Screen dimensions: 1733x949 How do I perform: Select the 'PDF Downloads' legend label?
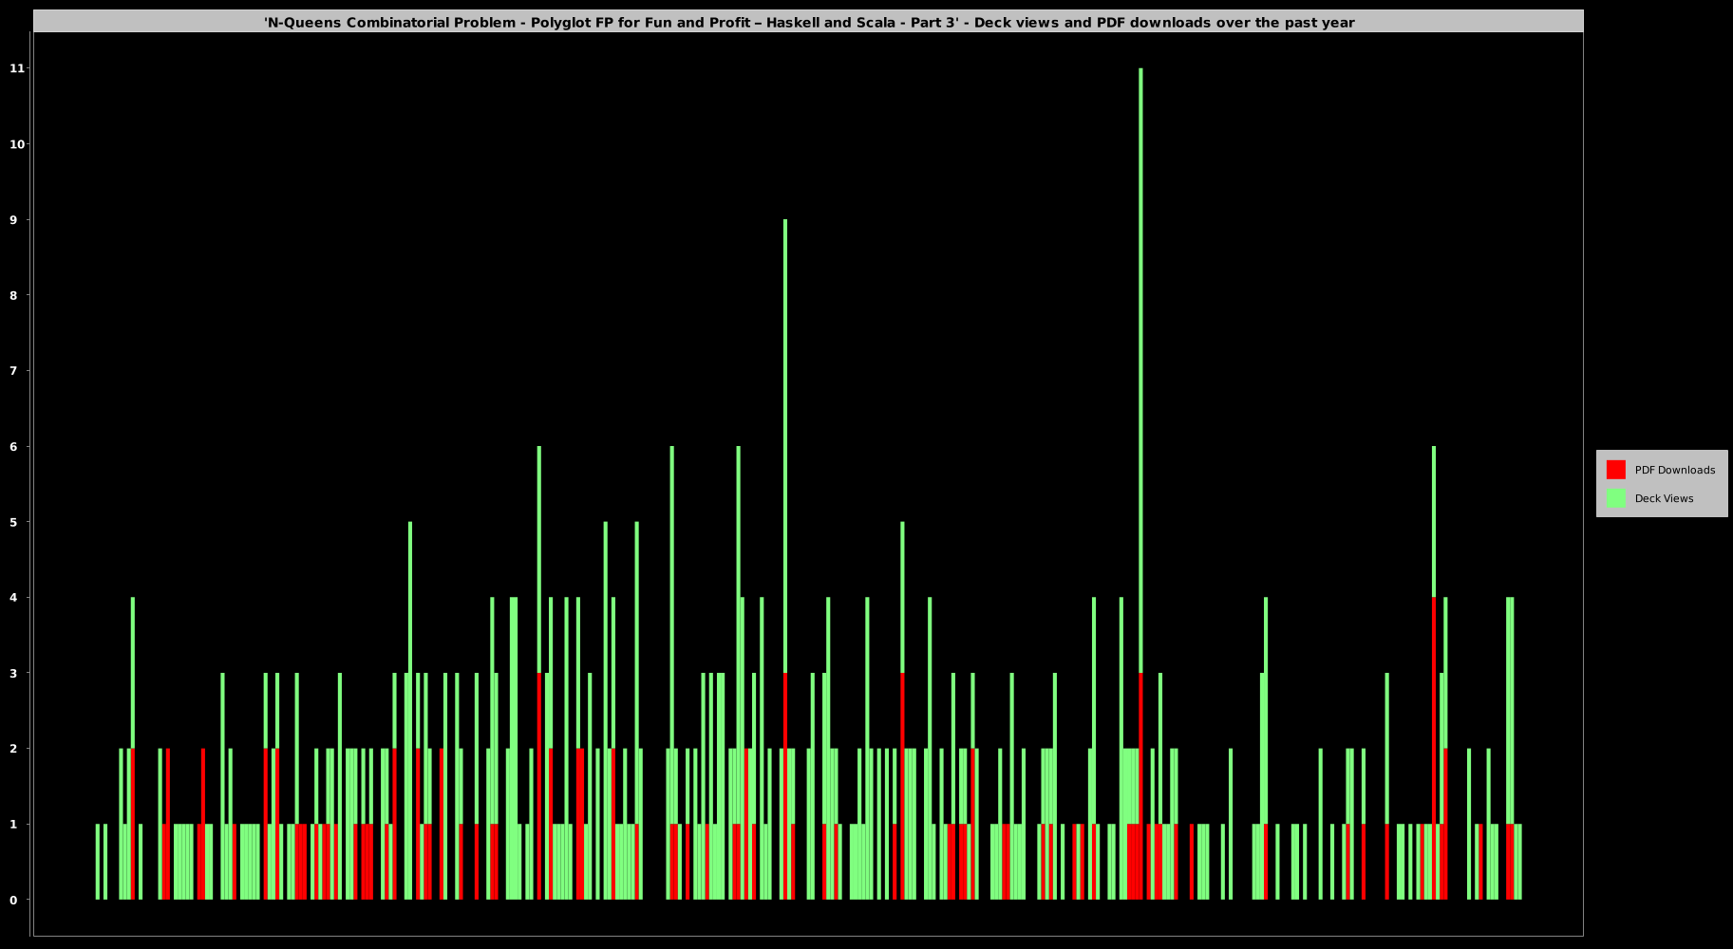(x=1674, y=470)
